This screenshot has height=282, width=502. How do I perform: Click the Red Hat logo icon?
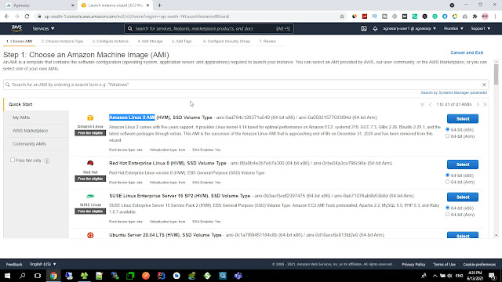click(x=90, y=164)
